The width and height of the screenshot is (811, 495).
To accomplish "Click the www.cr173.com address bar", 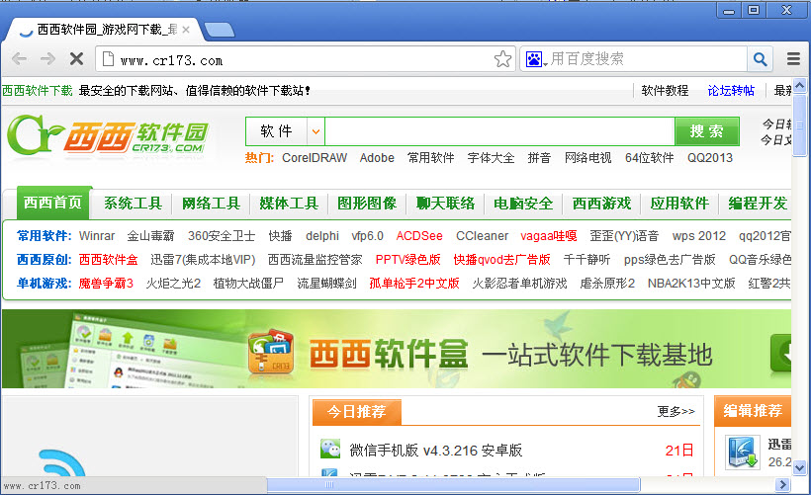I will [x=306, y=59].
